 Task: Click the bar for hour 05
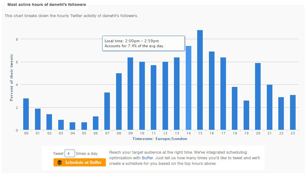tap(84, 126)
